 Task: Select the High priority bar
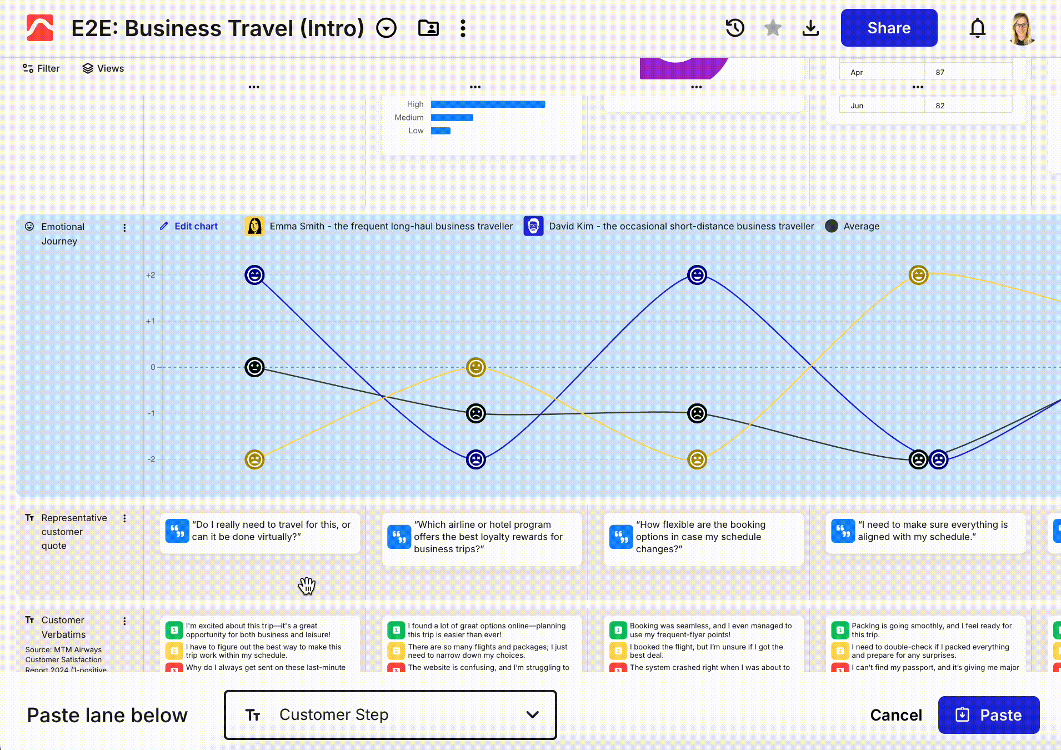pyautogui.click(x=488, y=104)
